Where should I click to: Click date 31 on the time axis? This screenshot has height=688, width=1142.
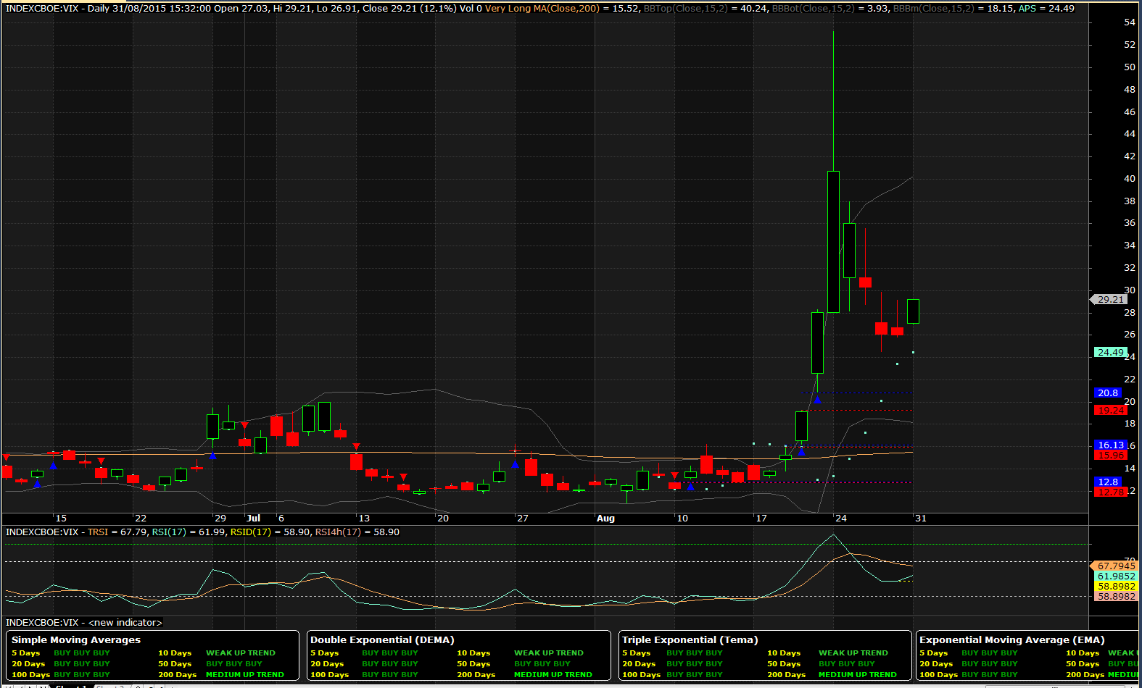coord(921,519)
